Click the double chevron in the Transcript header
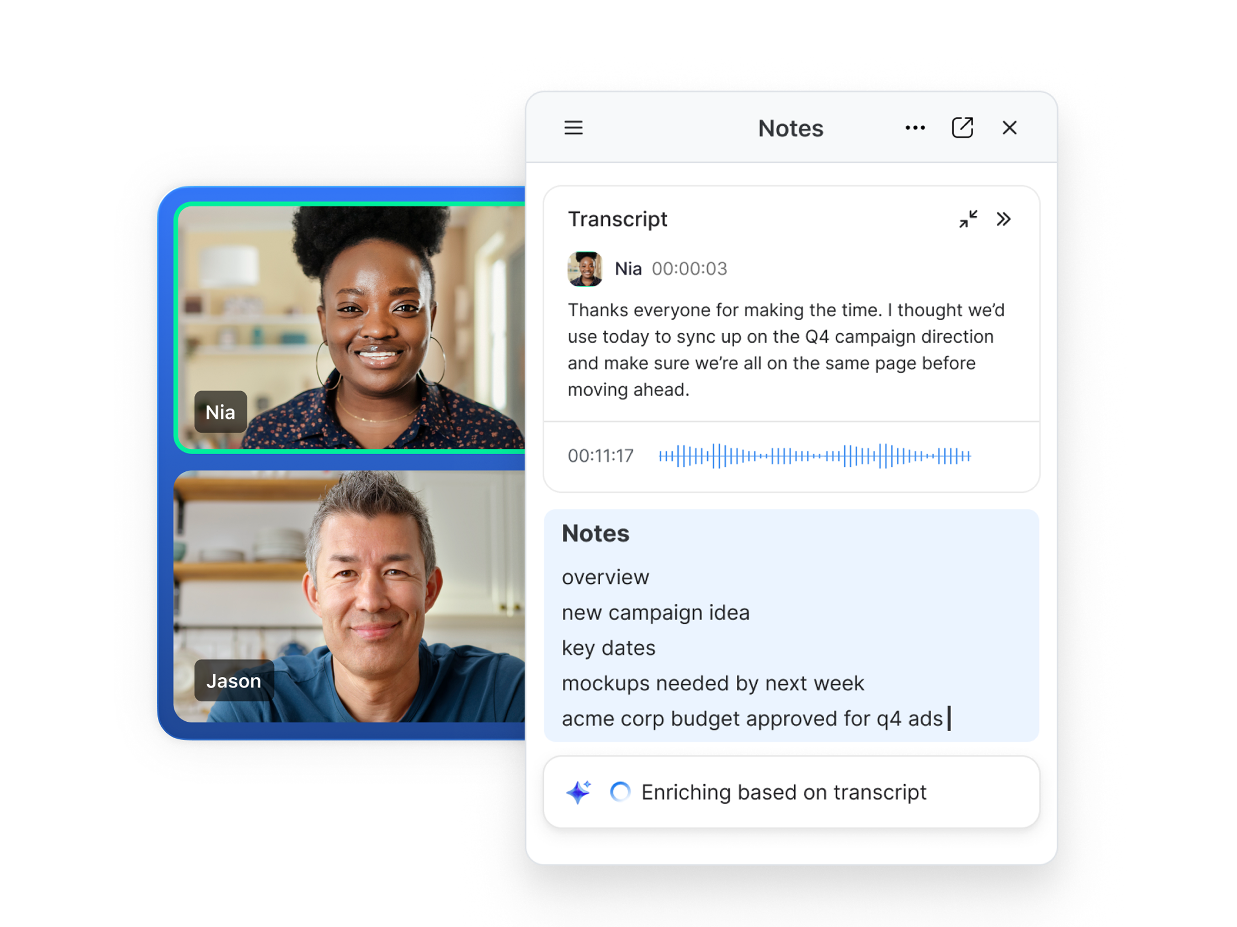 [1004, 219]
